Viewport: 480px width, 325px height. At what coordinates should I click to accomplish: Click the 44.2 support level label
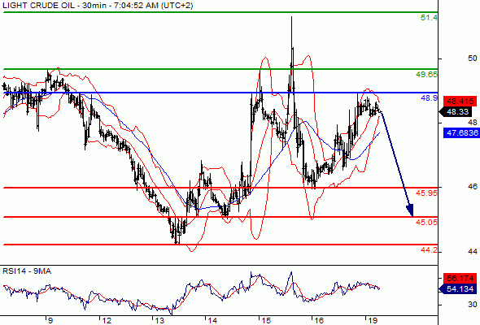click(x=429, y=250)
